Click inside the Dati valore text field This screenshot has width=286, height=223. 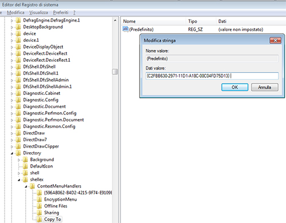[212, 76]
